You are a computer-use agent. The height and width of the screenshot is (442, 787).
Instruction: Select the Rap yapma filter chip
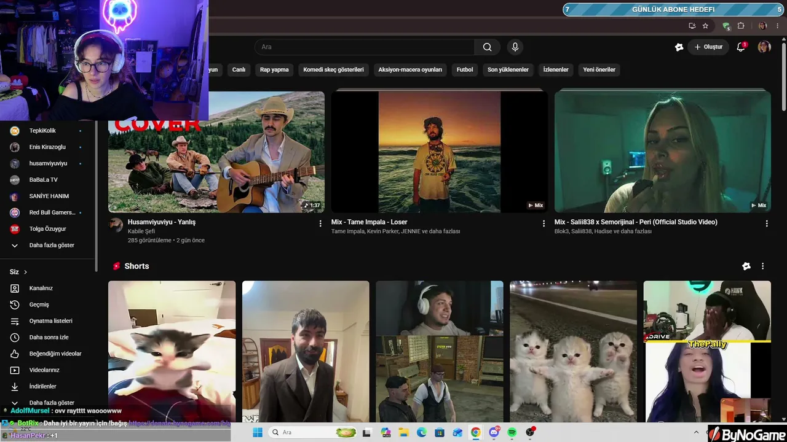(274, 70)
